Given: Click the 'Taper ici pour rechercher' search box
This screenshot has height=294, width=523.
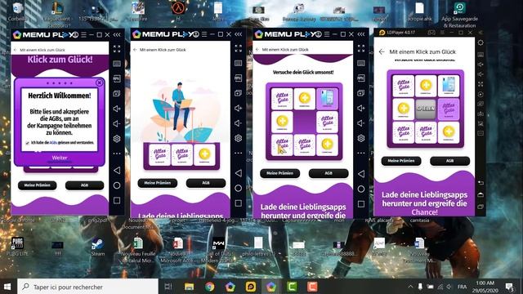Looking at the screenshot, I should tap(87, 287).
